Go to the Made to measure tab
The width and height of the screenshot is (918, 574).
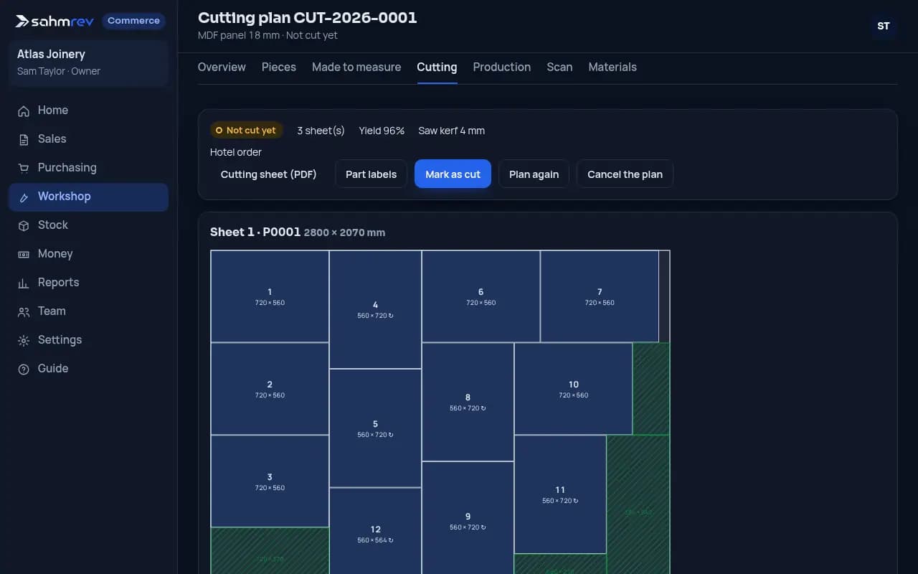(x=356, y=67)
